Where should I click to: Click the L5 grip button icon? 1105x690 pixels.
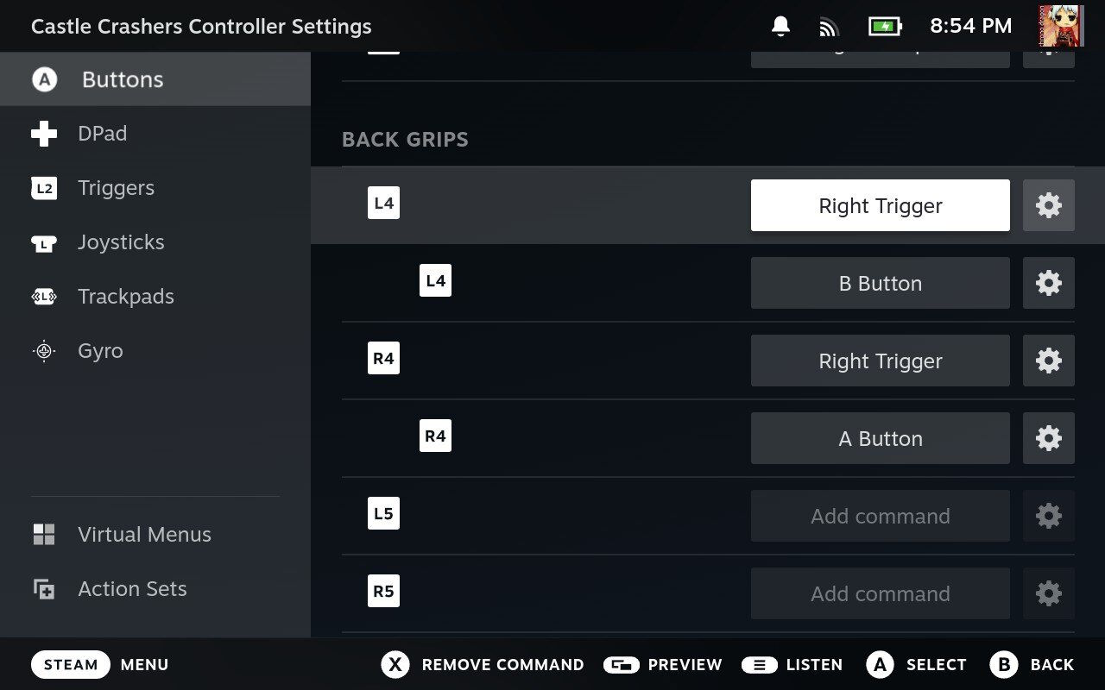383,514
